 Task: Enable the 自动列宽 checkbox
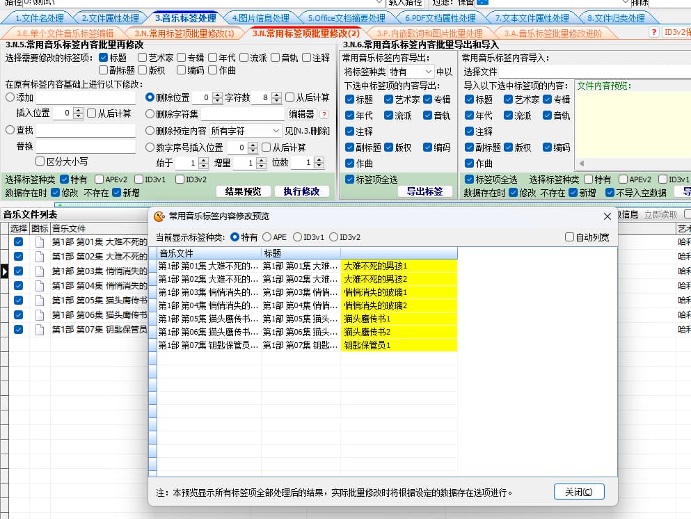(x=570, y=237)
